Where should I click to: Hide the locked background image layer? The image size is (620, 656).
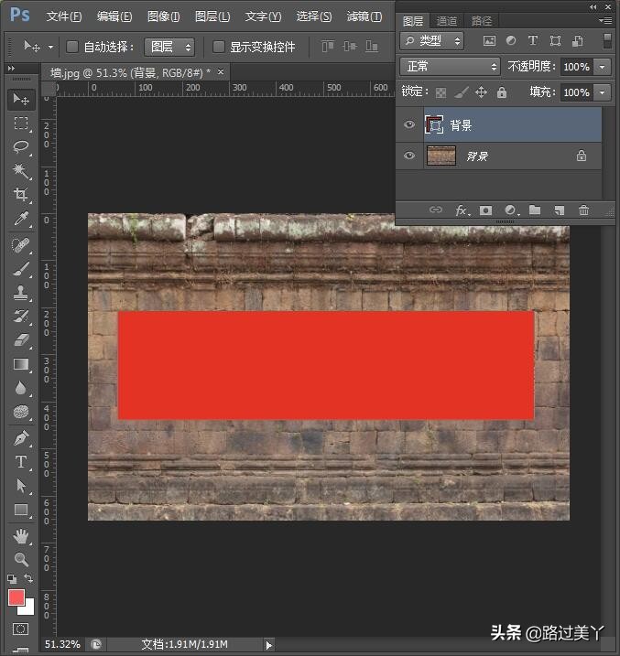pos(409,156)
